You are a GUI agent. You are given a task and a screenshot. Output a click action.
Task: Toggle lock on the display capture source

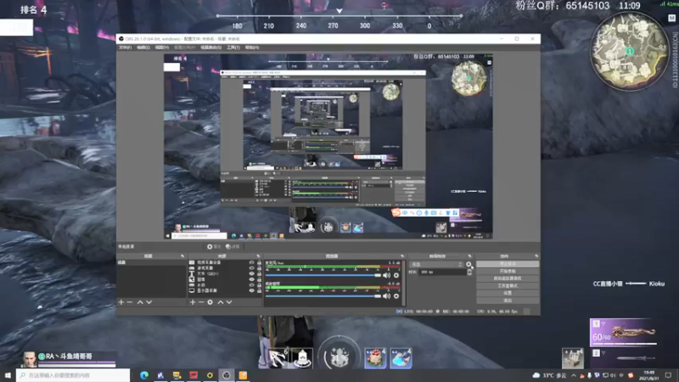pyautogui.click(x=259, y=290)
